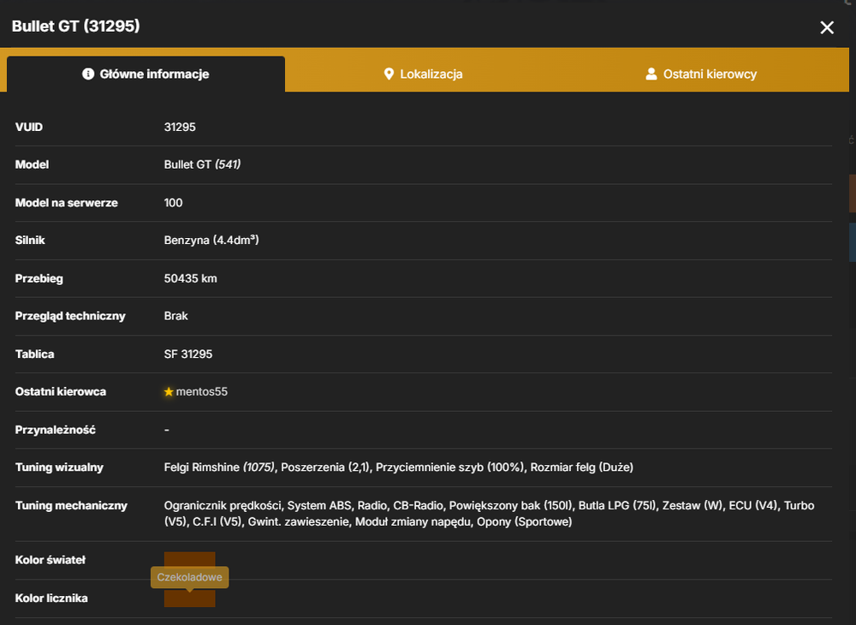Viewport: 856px width, 625px height.
Task: Click the Tablica row label
Action: tap(34, 354)
